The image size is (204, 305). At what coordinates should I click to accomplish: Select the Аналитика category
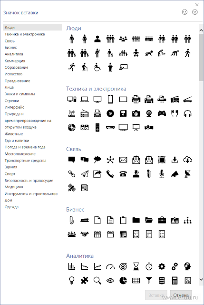point(14,54)
